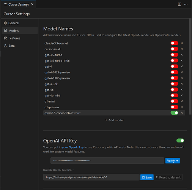Enable the gpt-3.5-turbo-1106 toggle
Viewport: 192px width, 190px height.
175,61
